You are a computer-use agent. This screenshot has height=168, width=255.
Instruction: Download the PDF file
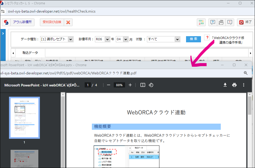click(225, 85)
